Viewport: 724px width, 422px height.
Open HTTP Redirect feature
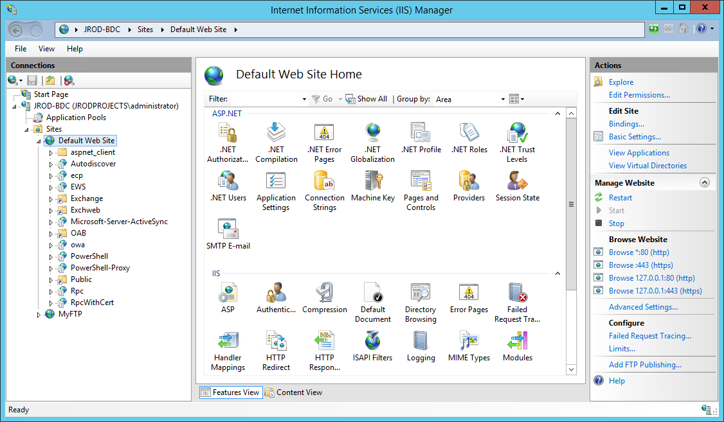click(276, 351)
